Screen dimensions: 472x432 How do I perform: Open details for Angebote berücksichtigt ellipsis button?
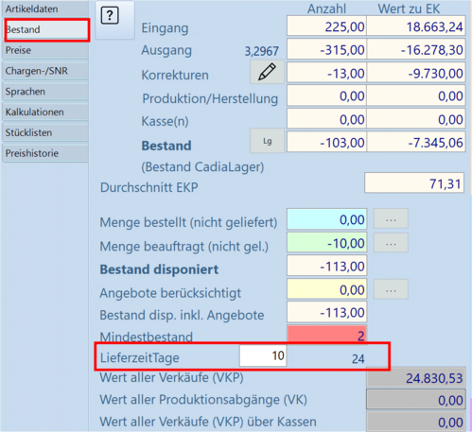(391, 289)
